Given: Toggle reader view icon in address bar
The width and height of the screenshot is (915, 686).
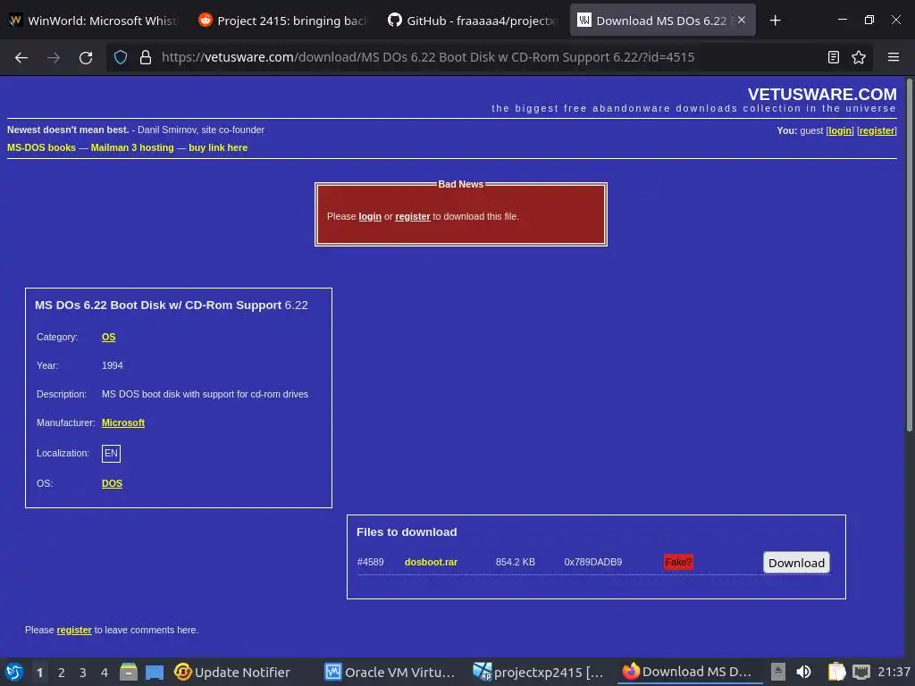Looking at the screenshot, I should pyautogui.click(x=834, y=57).
